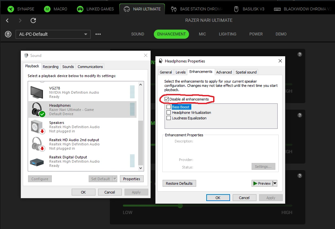This screenshot has width=335, height=229.
Task: Click Restore Defaults button
Action: tap(179, 183)
